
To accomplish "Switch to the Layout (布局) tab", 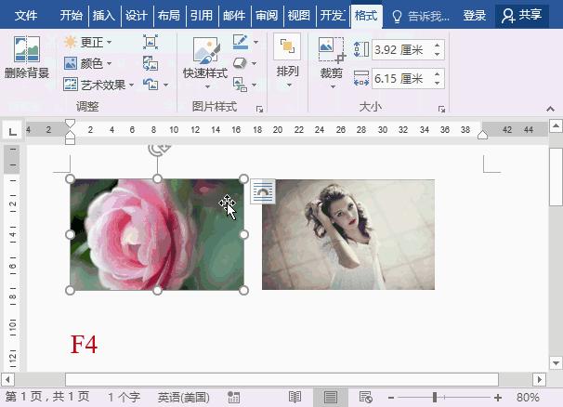I will point(168,15).
